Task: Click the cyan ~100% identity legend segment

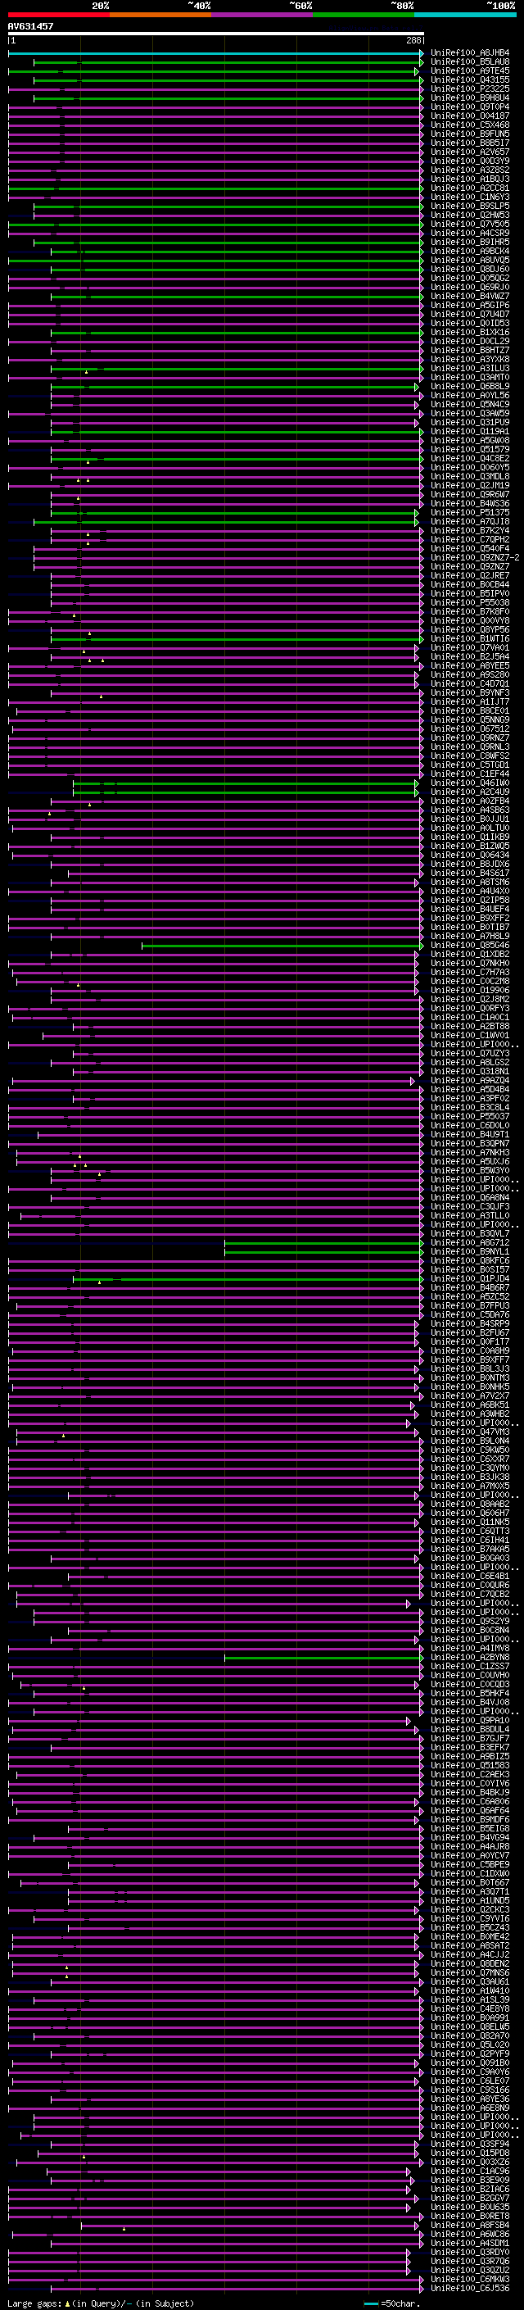Action: pos(466,15)
